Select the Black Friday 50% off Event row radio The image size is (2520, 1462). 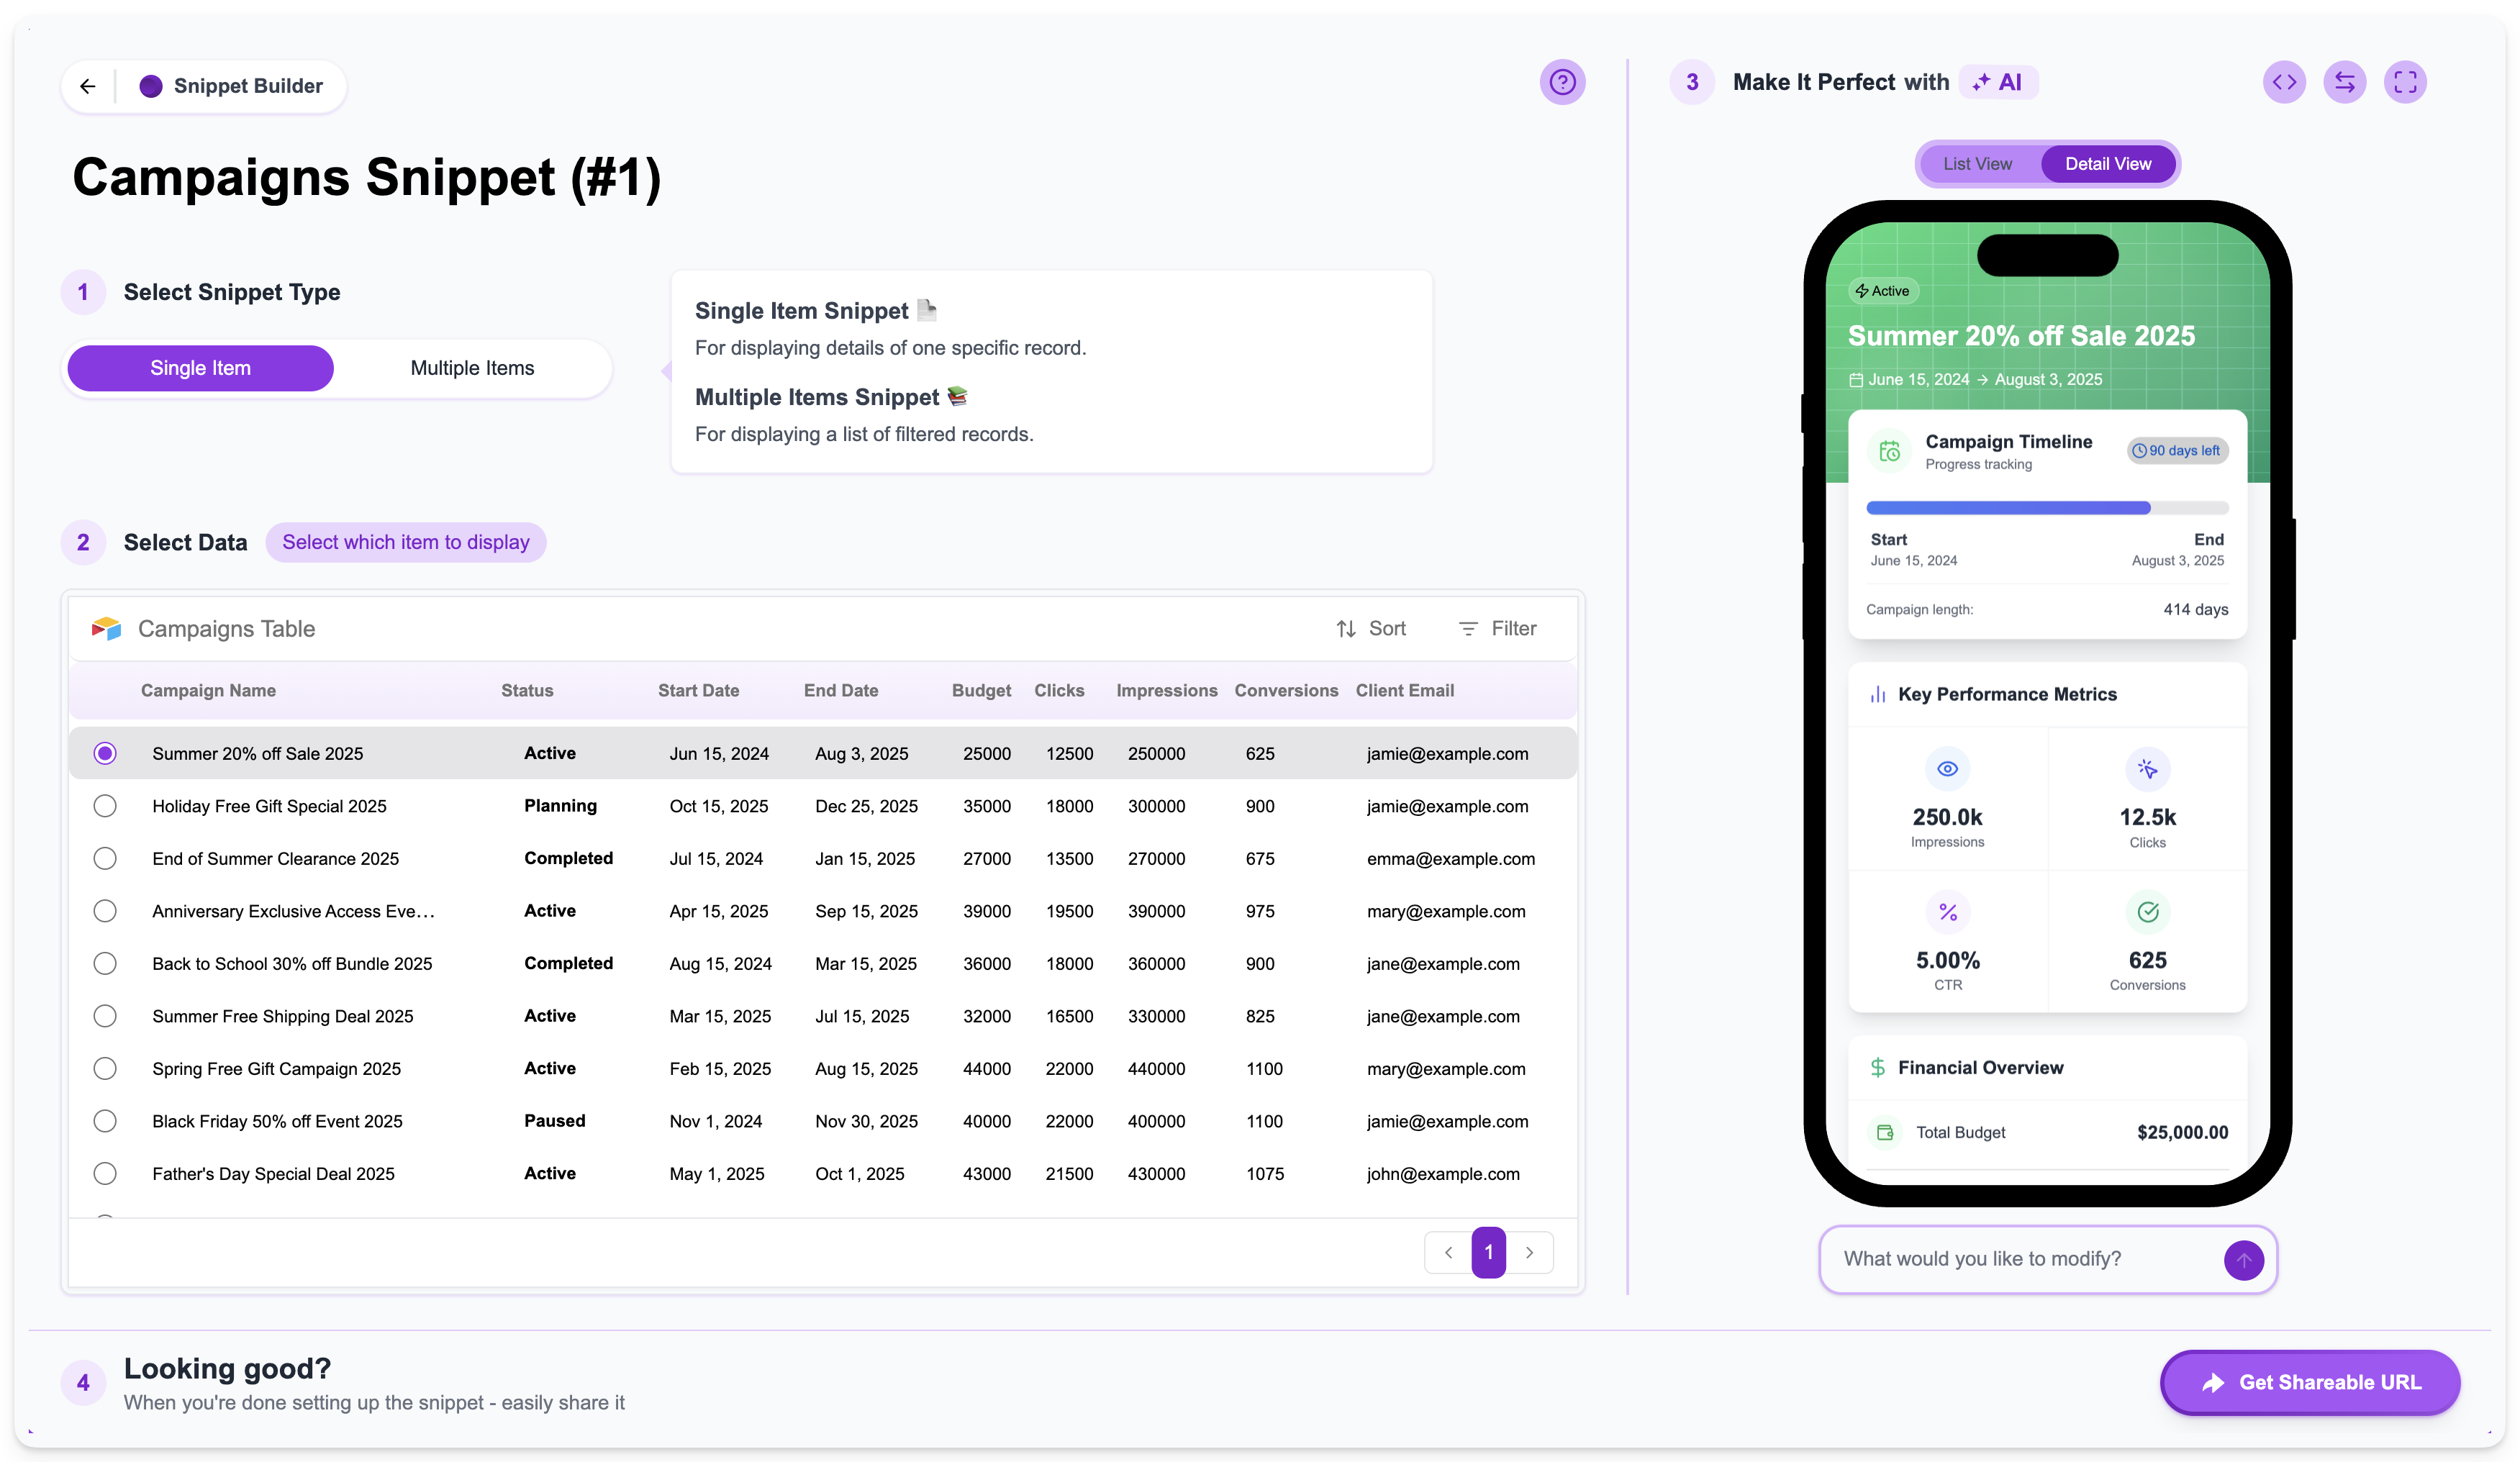(x=105, y=1121)
